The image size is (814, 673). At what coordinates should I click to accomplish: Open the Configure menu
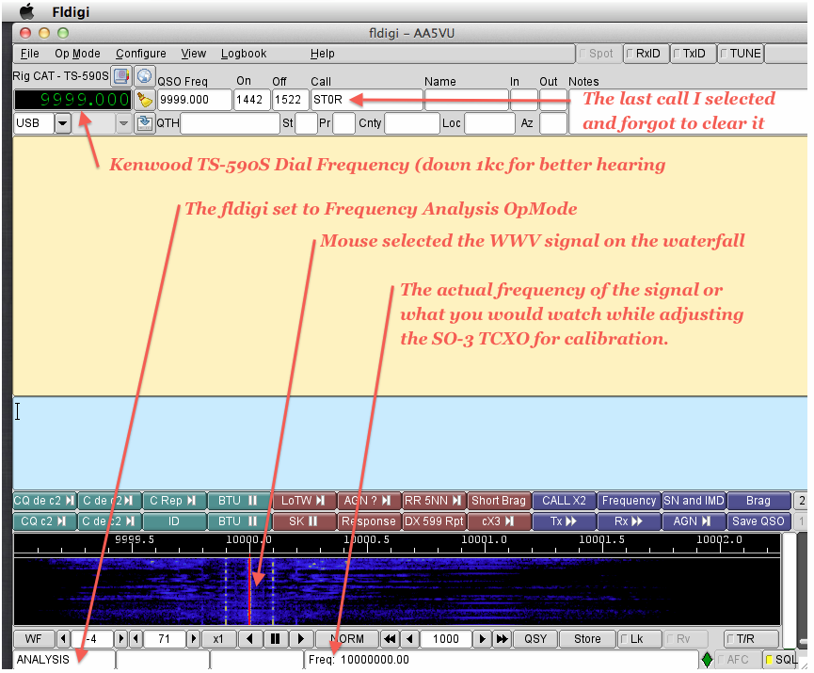[140, 54]
